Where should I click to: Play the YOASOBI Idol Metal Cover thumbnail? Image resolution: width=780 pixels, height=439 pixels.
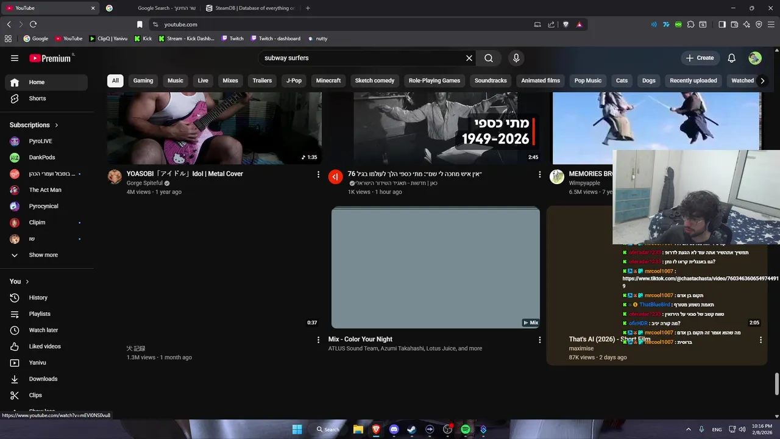coord(214,128)
